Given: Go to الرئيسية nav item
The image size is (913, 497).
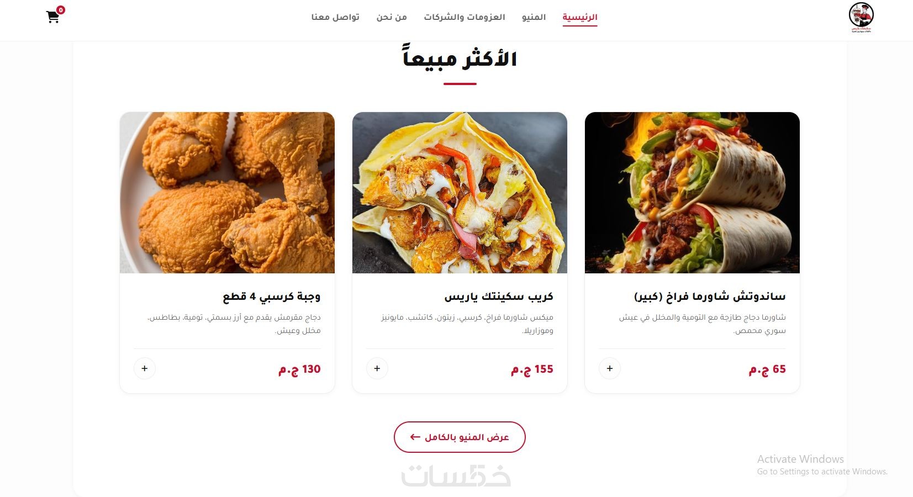Looking at the screenshot, I should [580, 17].
